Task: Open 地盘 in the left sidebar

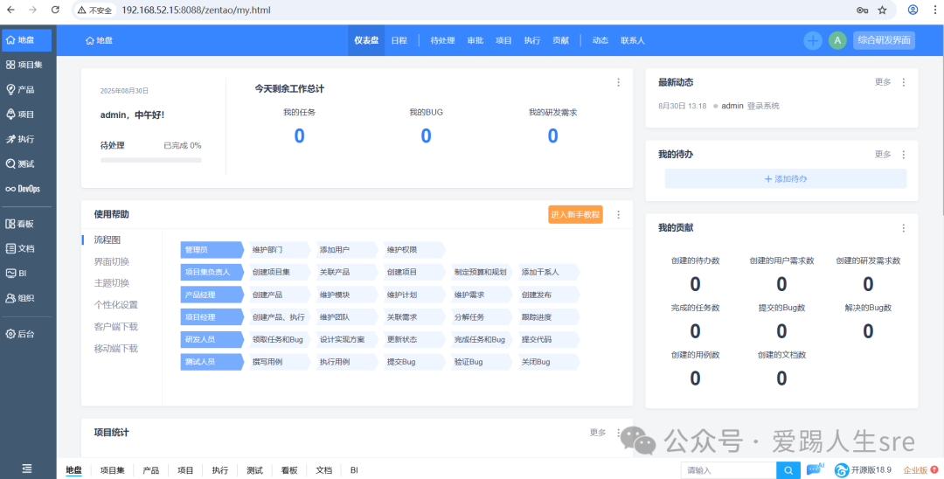Action: [26, 40]
